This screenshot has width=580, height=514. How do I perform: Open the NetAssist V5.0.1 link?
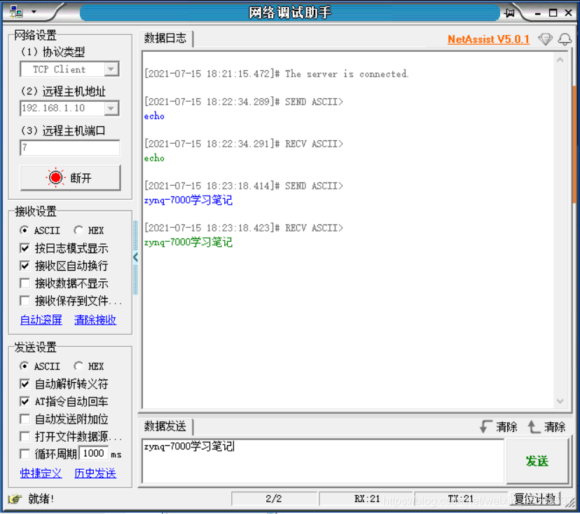pos(488,39)
